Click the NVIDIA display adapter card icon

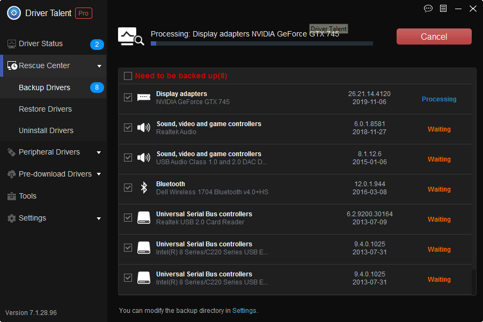(x=143, y=97)
